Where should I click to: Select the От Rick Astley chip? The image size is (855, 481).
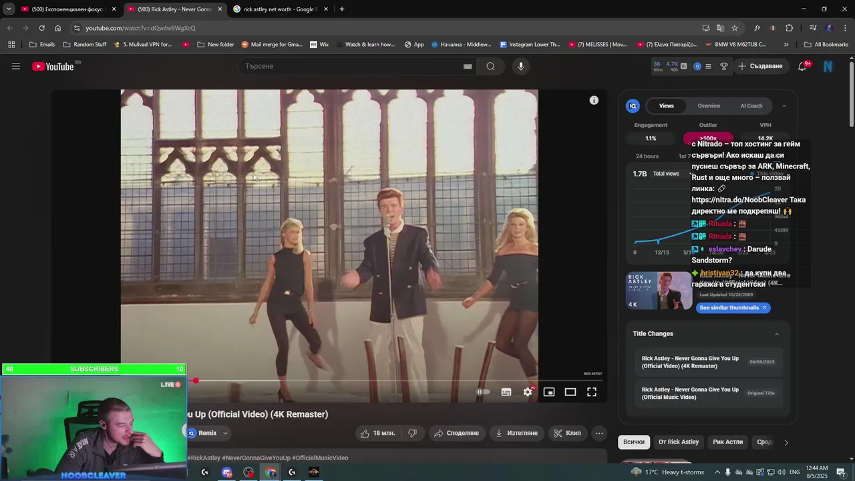[x=679, y=442]
